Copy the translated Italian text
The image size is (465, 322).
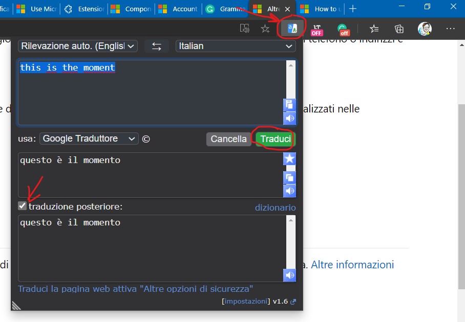pos(290,177)
